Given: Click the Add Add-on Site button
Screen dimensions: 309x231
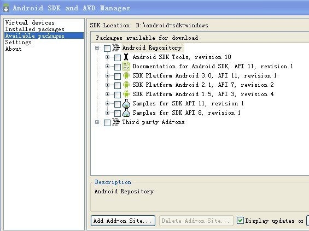Looking at the screenshot, I should pos(123,221).
